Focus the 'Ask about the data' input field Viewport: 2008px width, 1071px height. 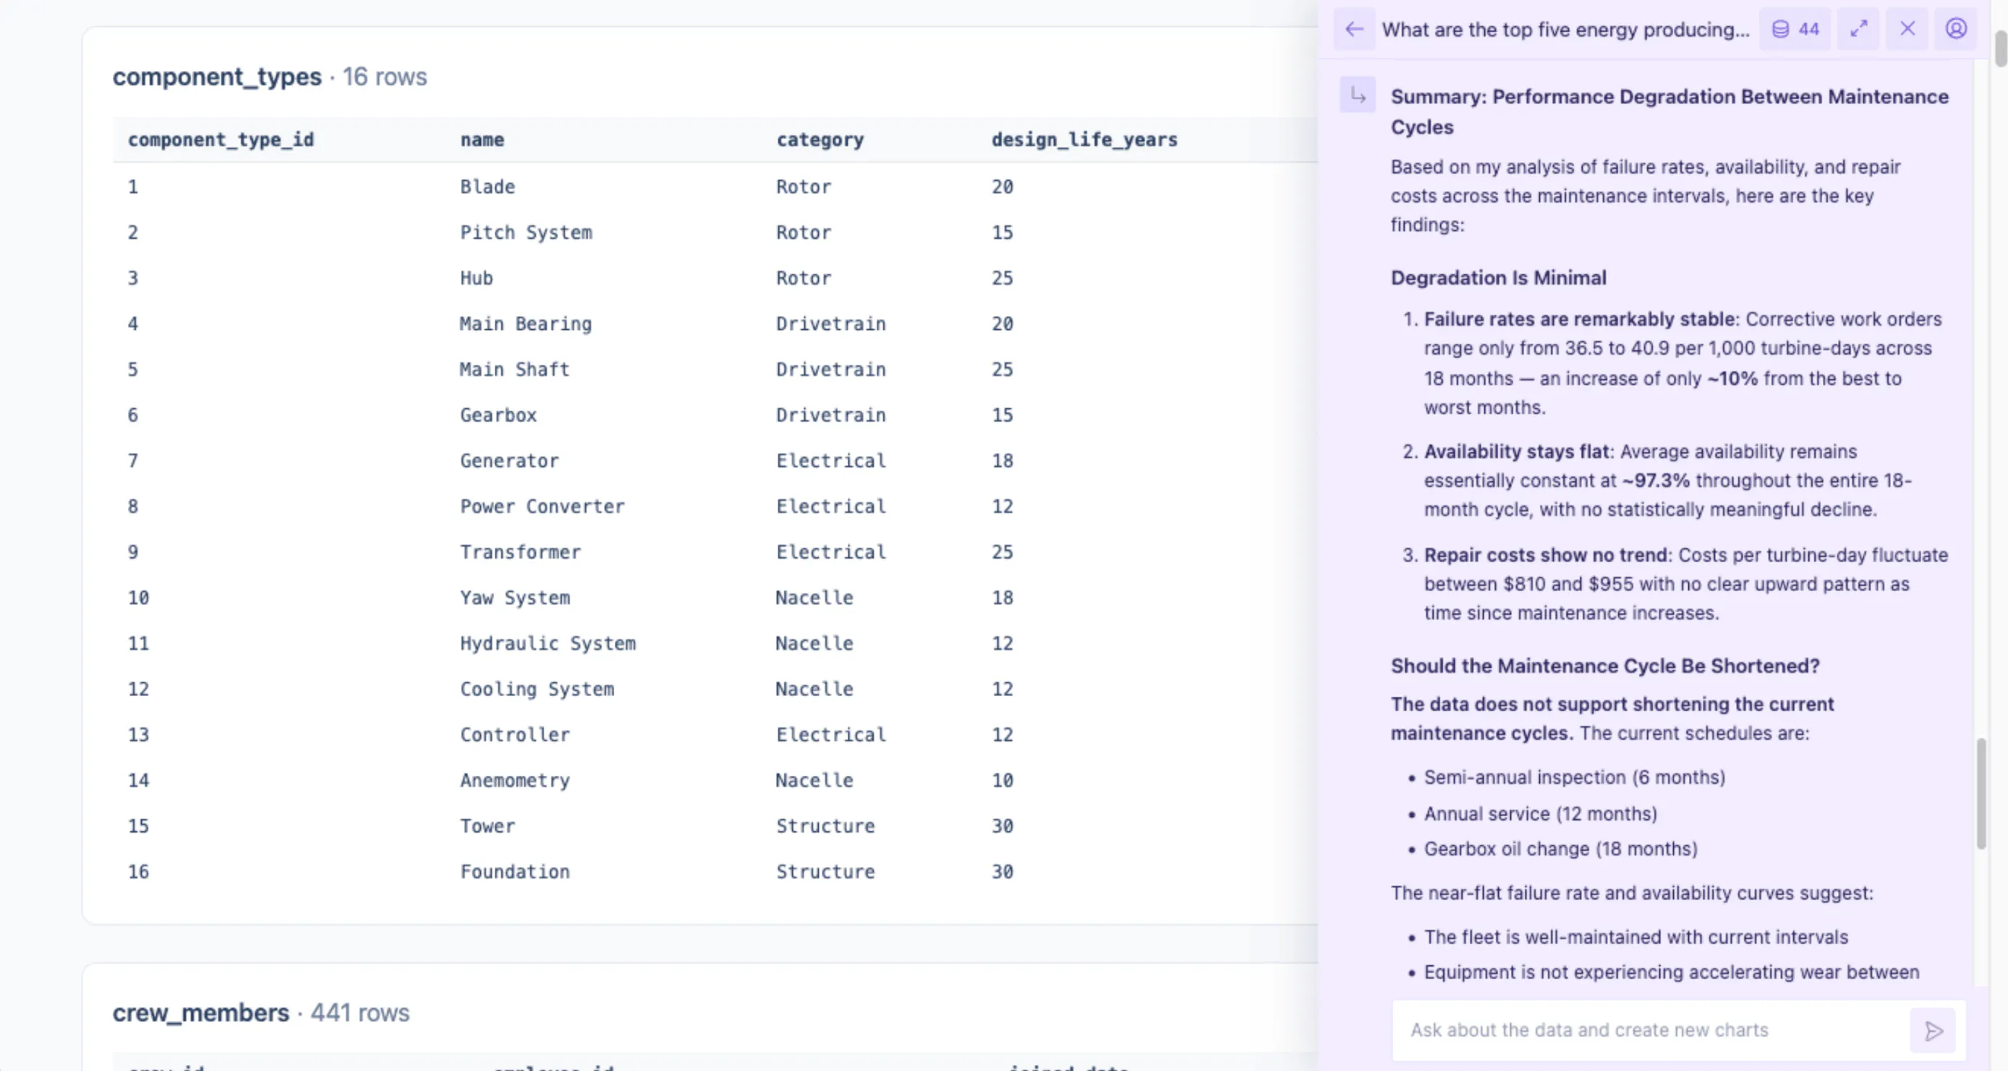1651,1030
